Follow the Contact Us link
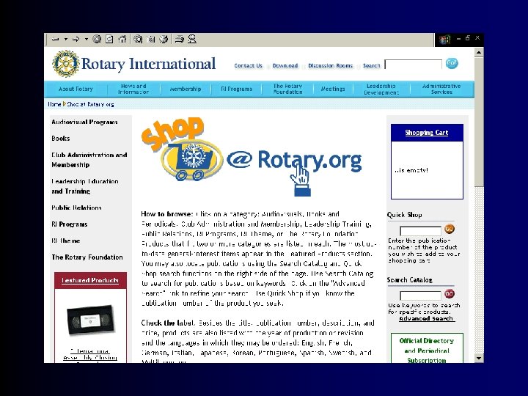Image resolution: width=528 pixels, height=396 pixels. (248, 66)
